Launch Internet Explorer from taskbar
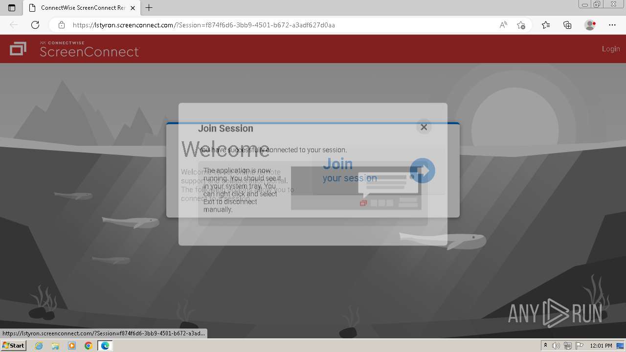 click(x=39, y=346)
